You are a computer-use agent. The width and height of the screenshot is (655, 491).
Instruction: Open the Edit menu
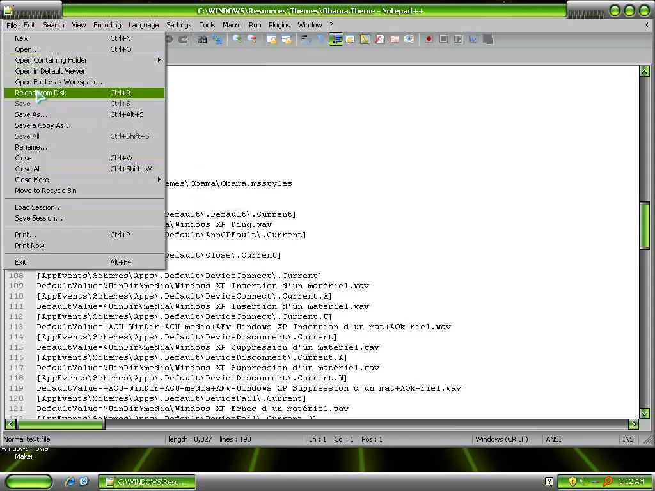(29, 25)
